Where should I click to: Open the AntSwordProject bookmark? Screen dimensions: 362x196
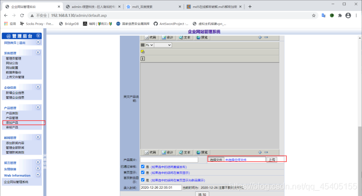click(171, 24)
